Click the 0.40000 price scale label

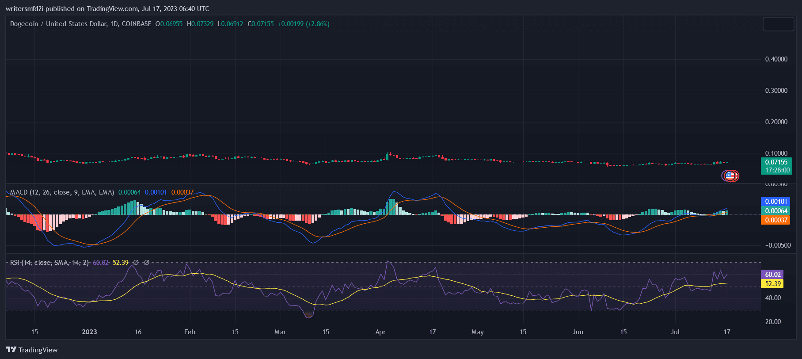(x=776, y=59)
